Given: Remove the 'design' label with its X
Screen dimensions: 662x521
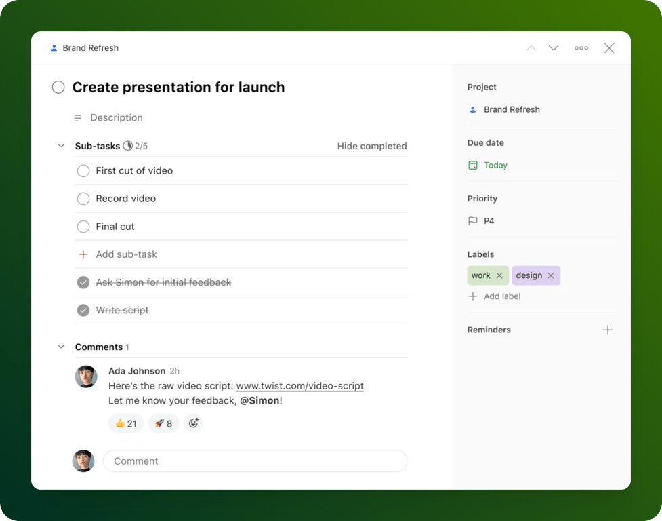Looking at the screenshot, I should tap(550, 275).
